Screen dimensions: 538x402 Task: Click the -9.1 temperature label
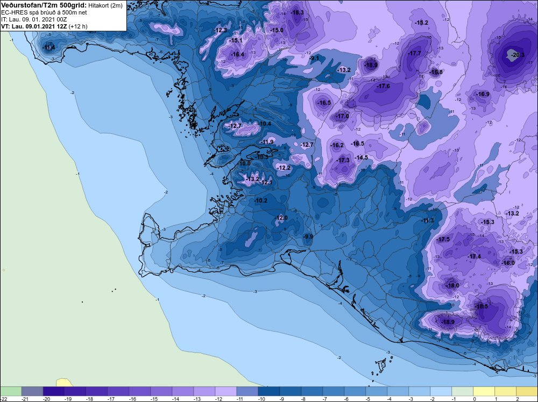[314, 58]
